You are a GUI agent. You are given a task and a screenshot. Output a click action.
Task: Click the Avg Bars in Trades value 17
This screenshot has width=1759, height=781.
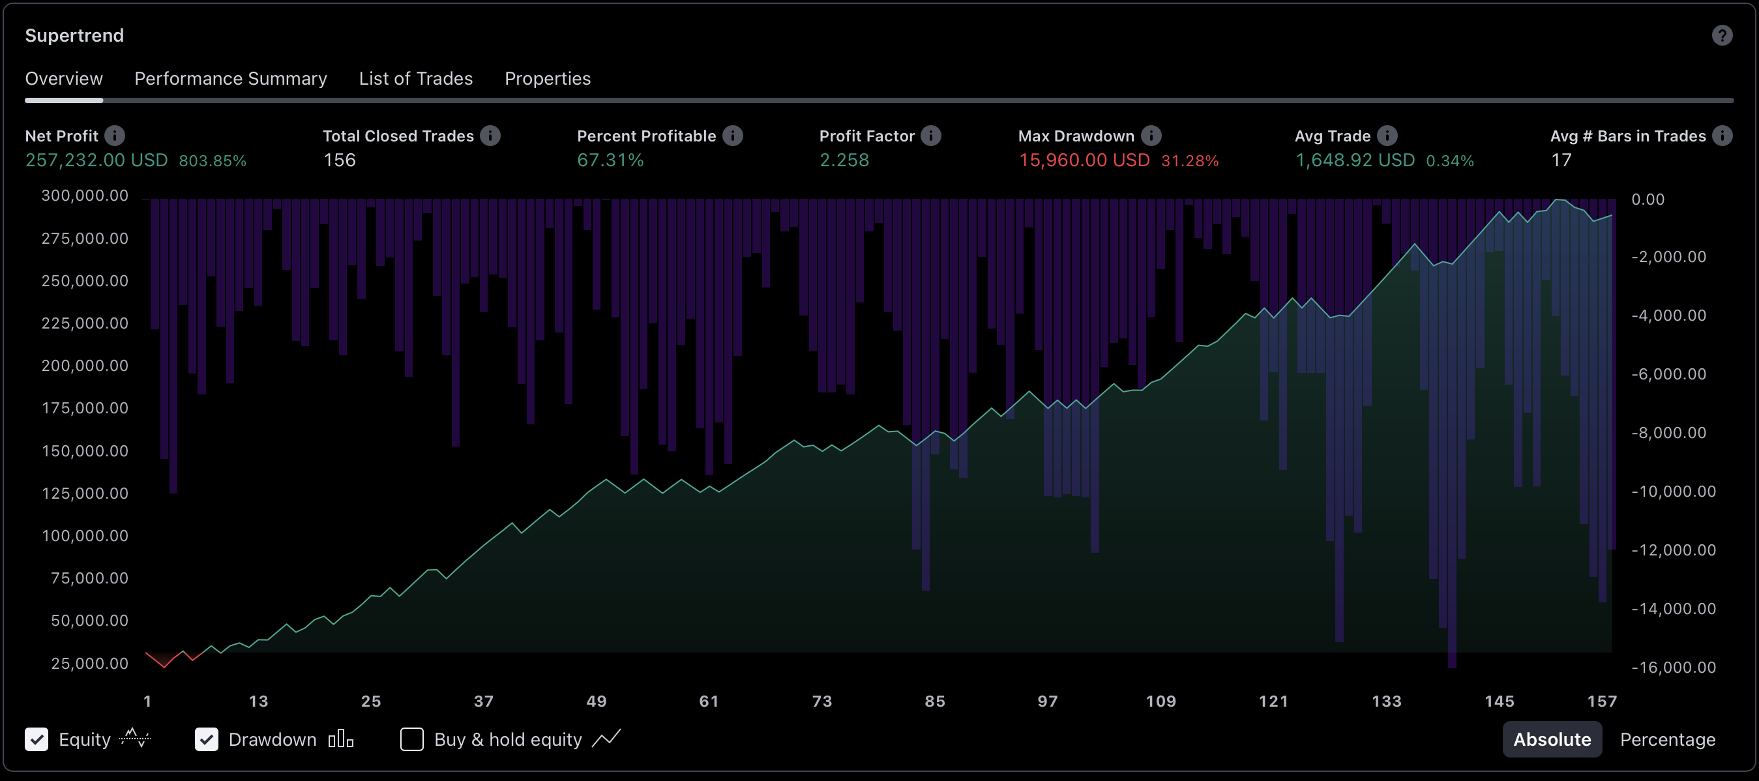coord(1561,160)
